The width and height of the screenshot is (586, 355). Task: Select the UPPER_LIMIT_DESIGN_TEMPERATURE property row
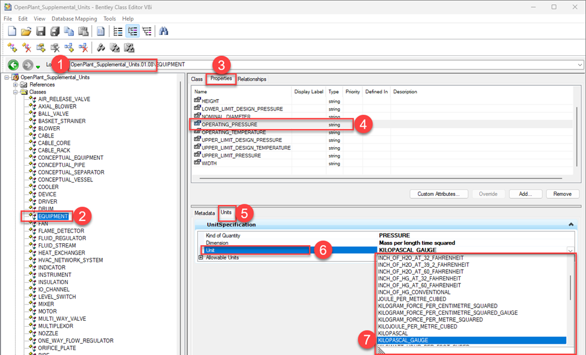point(383,148)
